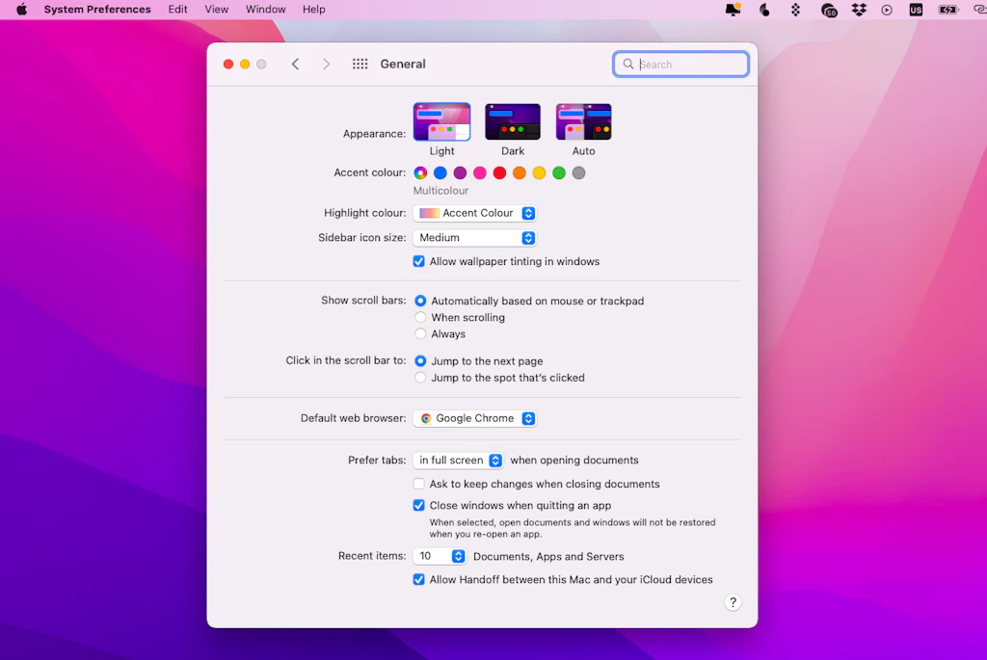
Task: Select Light appearance thumbnail
Action: point(441,122)
